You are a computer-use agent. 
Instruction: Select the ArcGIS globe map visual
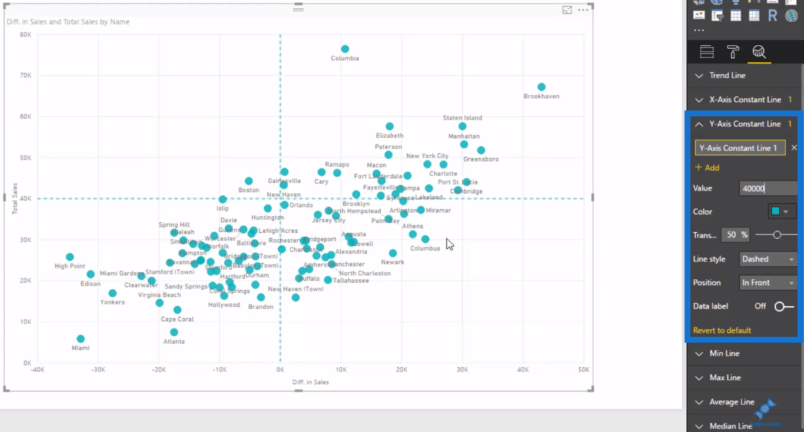click(792, 15)
